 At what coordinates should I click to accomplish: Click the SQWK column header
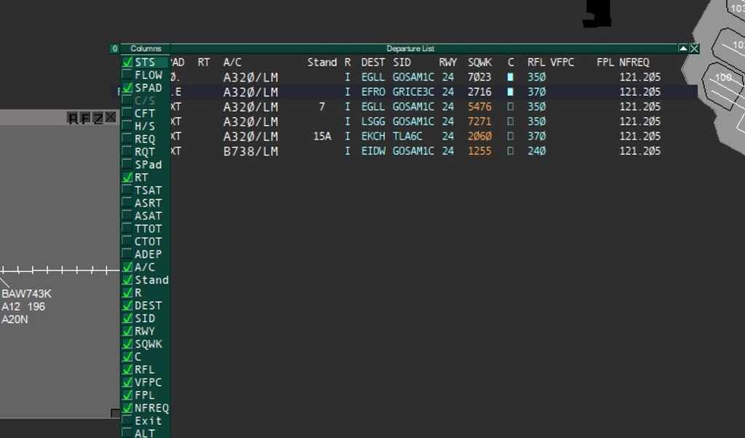479,62
